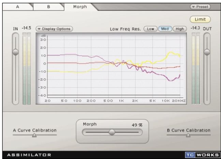The image size is (221, 159).
Task: Click the 49 % morph value
Action: point(137,125)
